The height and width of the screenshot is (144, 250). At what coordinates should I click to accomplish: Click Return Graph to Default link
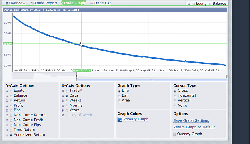click(194, 127)
